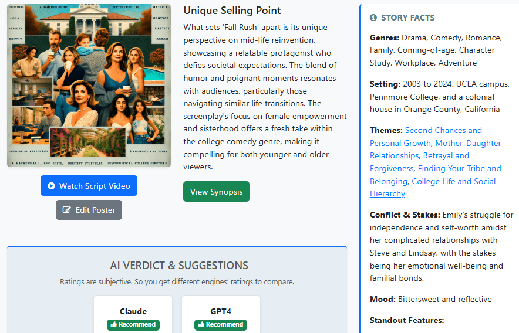The width and height of the screenshot is (519, 333).
Task: Click the Conflict & Stakes label
Action: coord(405,215)
